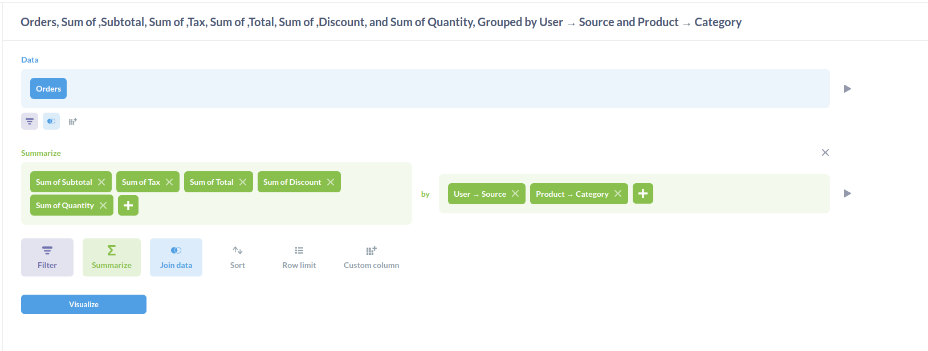Open the Orders data source selector

(48, 88)
